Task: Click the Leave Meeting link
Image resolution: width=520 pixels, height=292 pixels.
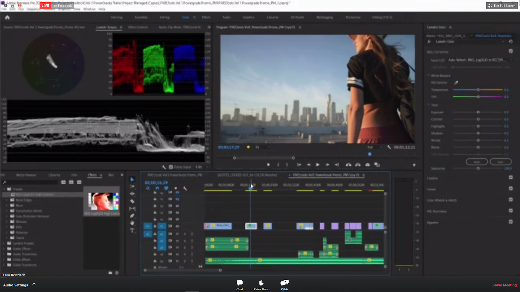Action: point(504,285)
